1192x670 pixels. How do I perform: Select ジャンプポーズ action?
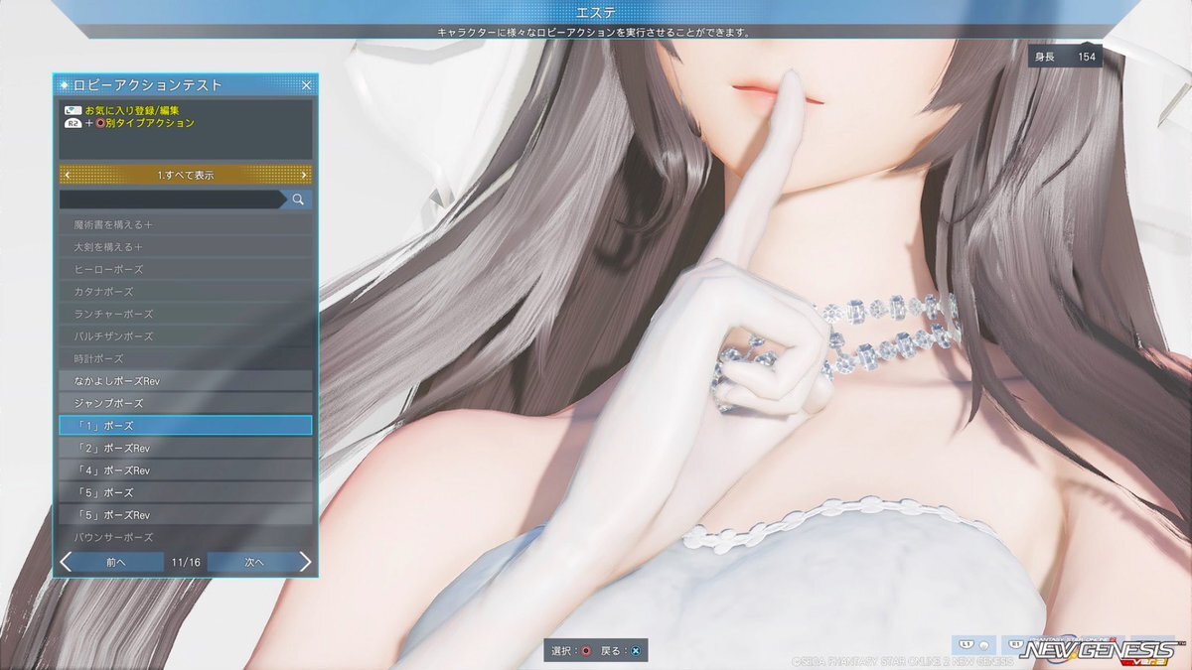pyautogui.click(x=186, y=403)
